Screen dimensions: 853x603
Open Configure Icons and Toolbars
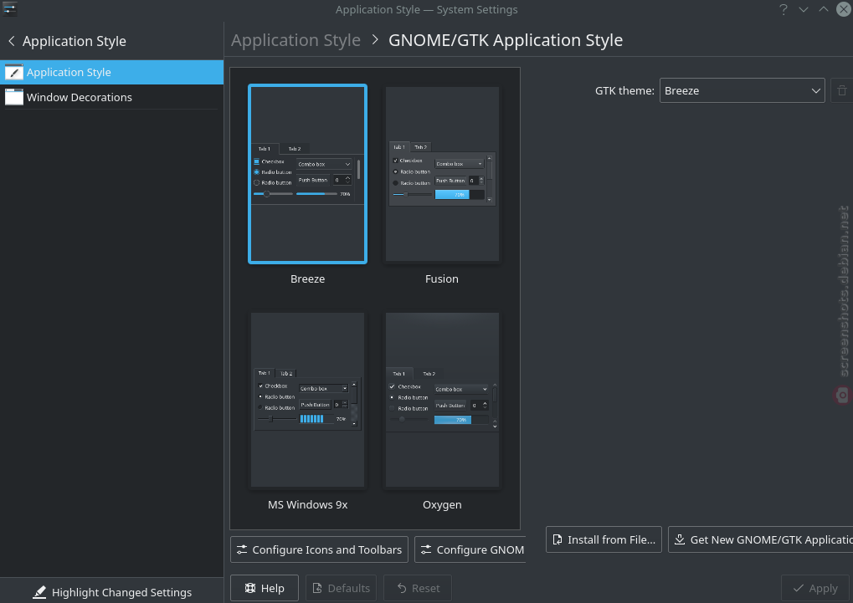(319, 549)
